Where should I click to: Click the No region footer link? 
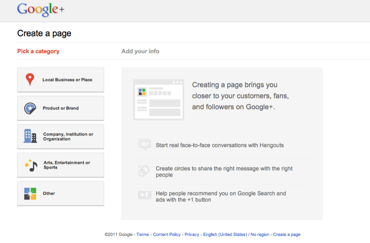[x=260, y=234]
